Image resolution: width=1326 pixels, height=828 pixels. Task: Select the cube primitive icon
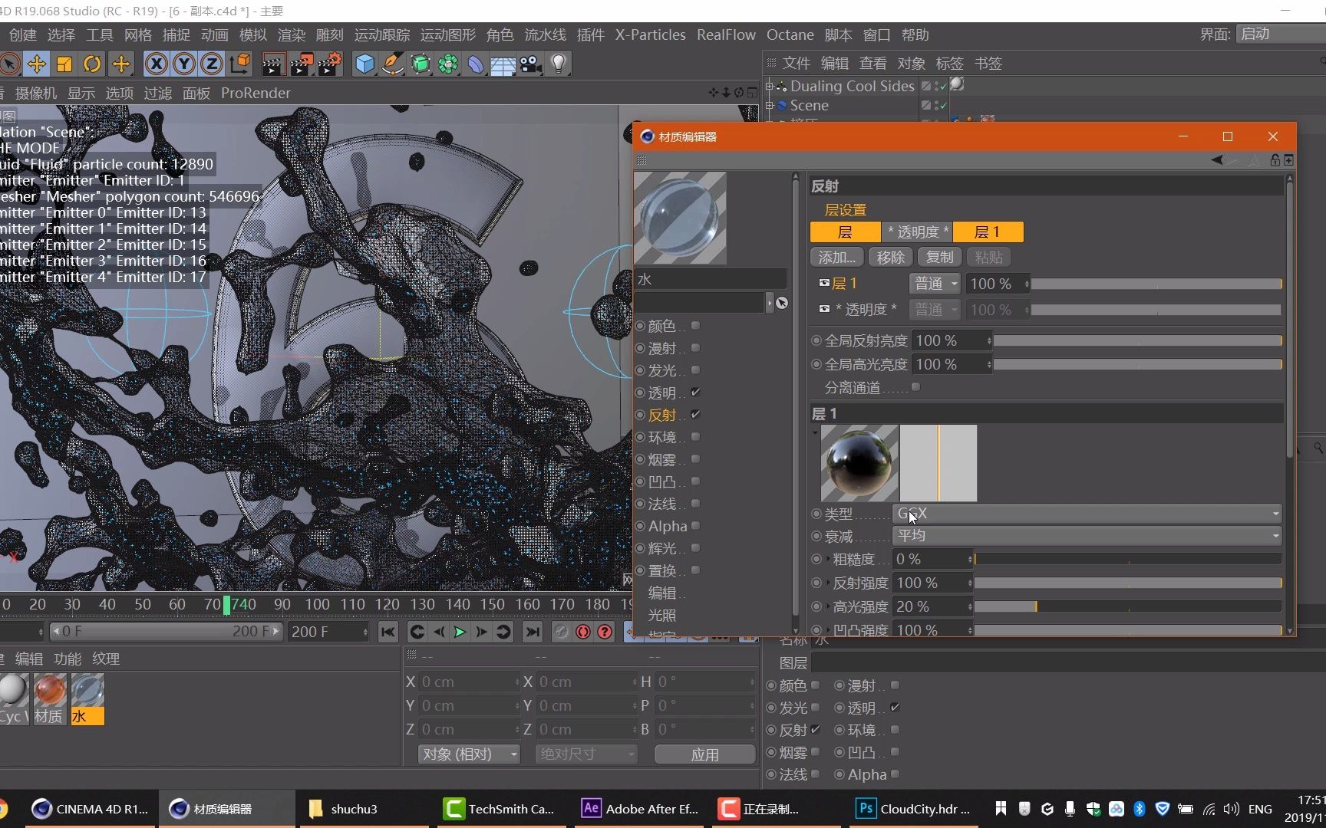tap(364, 64)
